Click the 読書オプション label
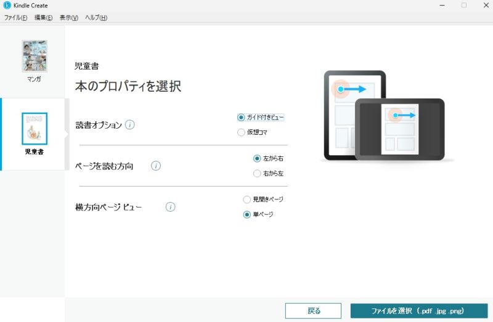493x322 pixels. coord(99,125)
